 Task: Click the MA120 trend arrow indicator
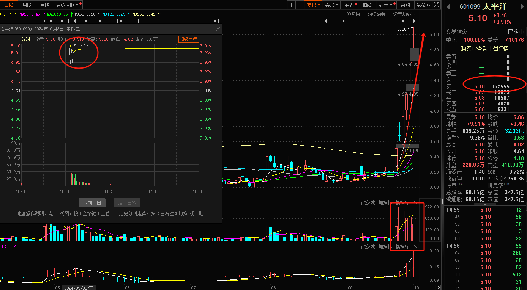click(x=129, y=14)
